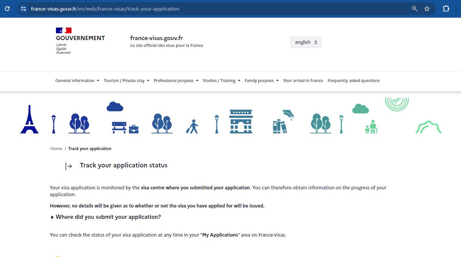
Task: Click the green checkmark badge illustration
Action: (396, 104)
